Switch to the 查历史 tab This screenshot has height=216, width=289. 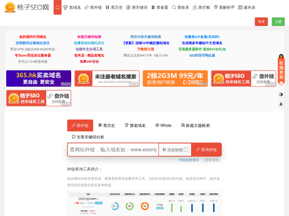tap(107, 126)
